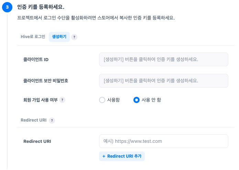Click the 인증 키를 등록하세요 step heading
239x170 pixels.
point(41,7)
